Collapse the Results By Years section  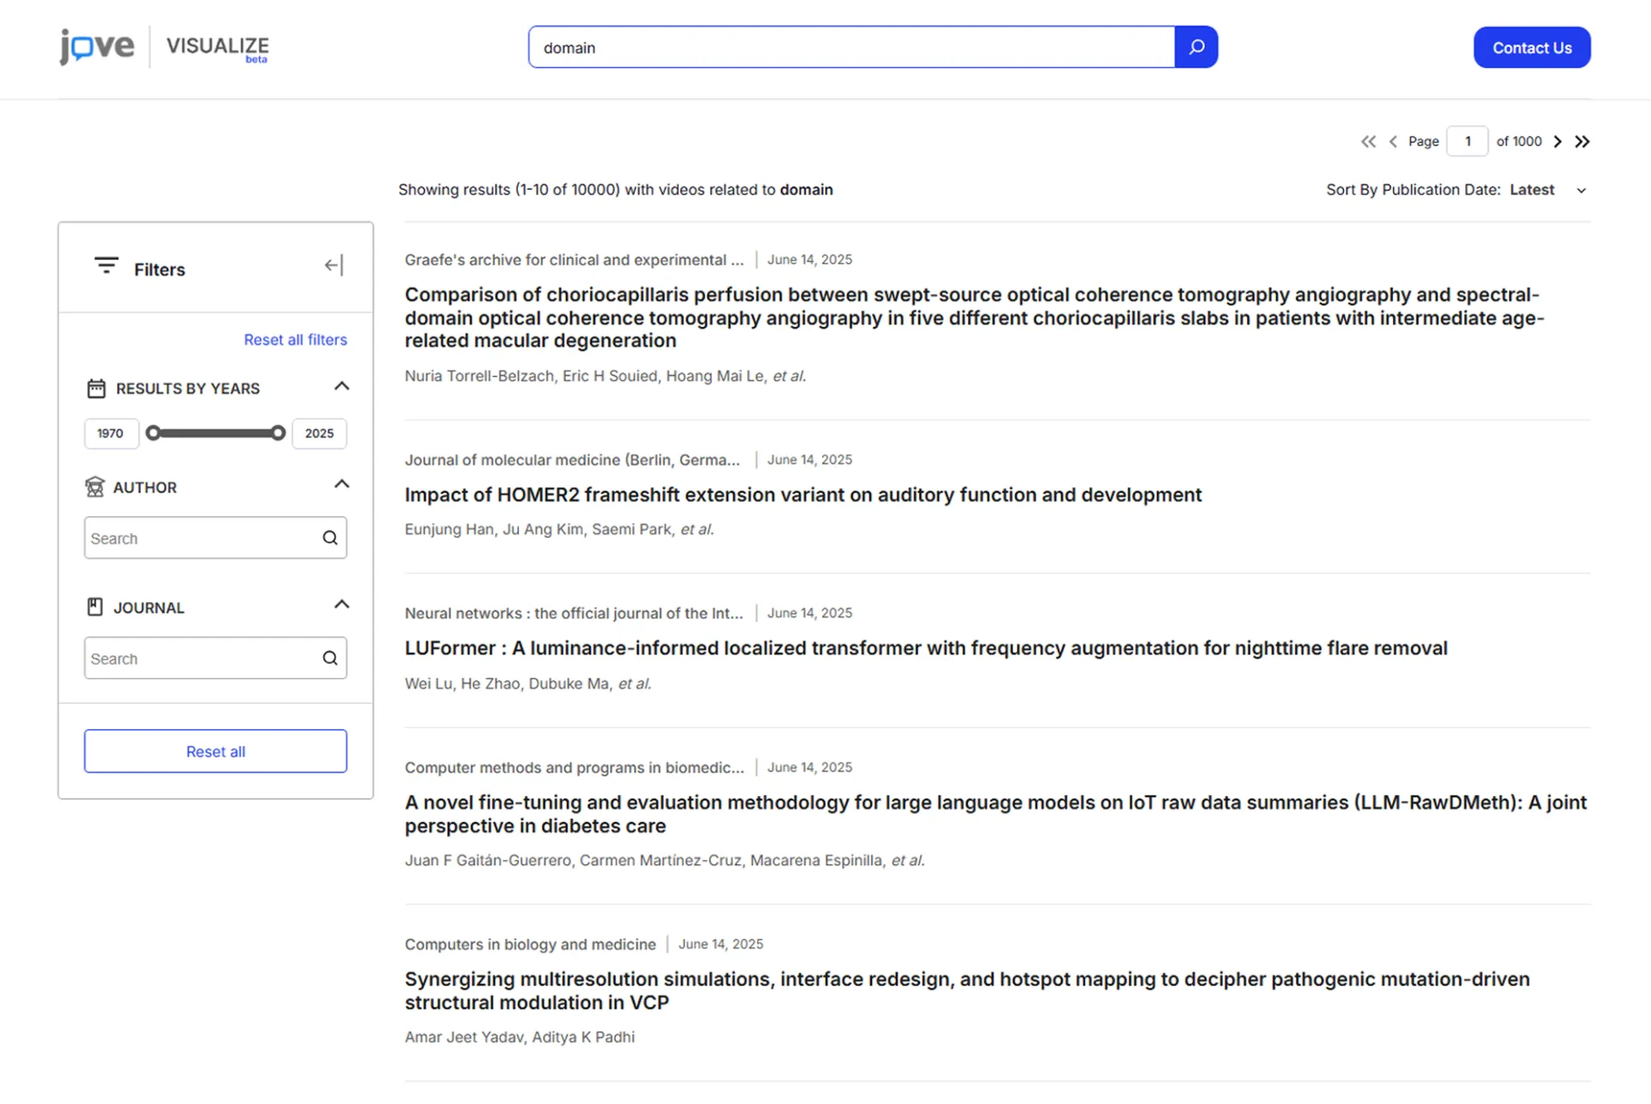point(341,387)
